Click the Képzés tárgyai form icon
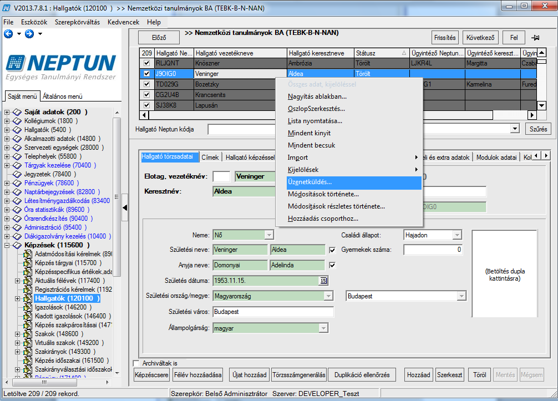 [x=27, y=263]
